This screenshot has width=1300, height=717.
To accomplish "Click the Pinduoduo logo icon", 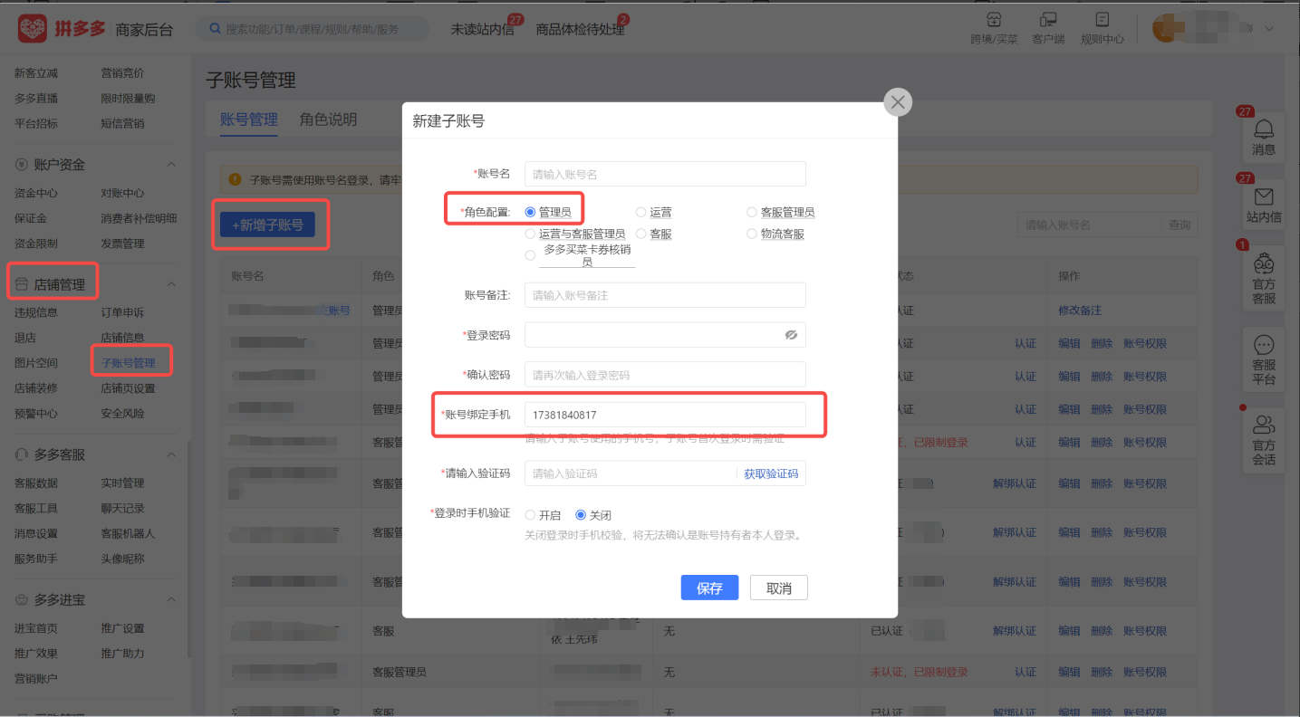I will 32,28.
